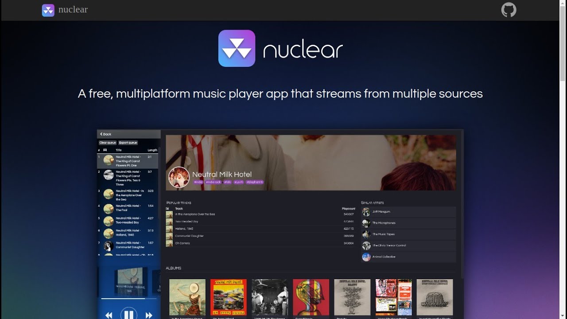Select queue track In the Aeroplane Over the Sea
The image size is (567, 319).
coord(128,195)
